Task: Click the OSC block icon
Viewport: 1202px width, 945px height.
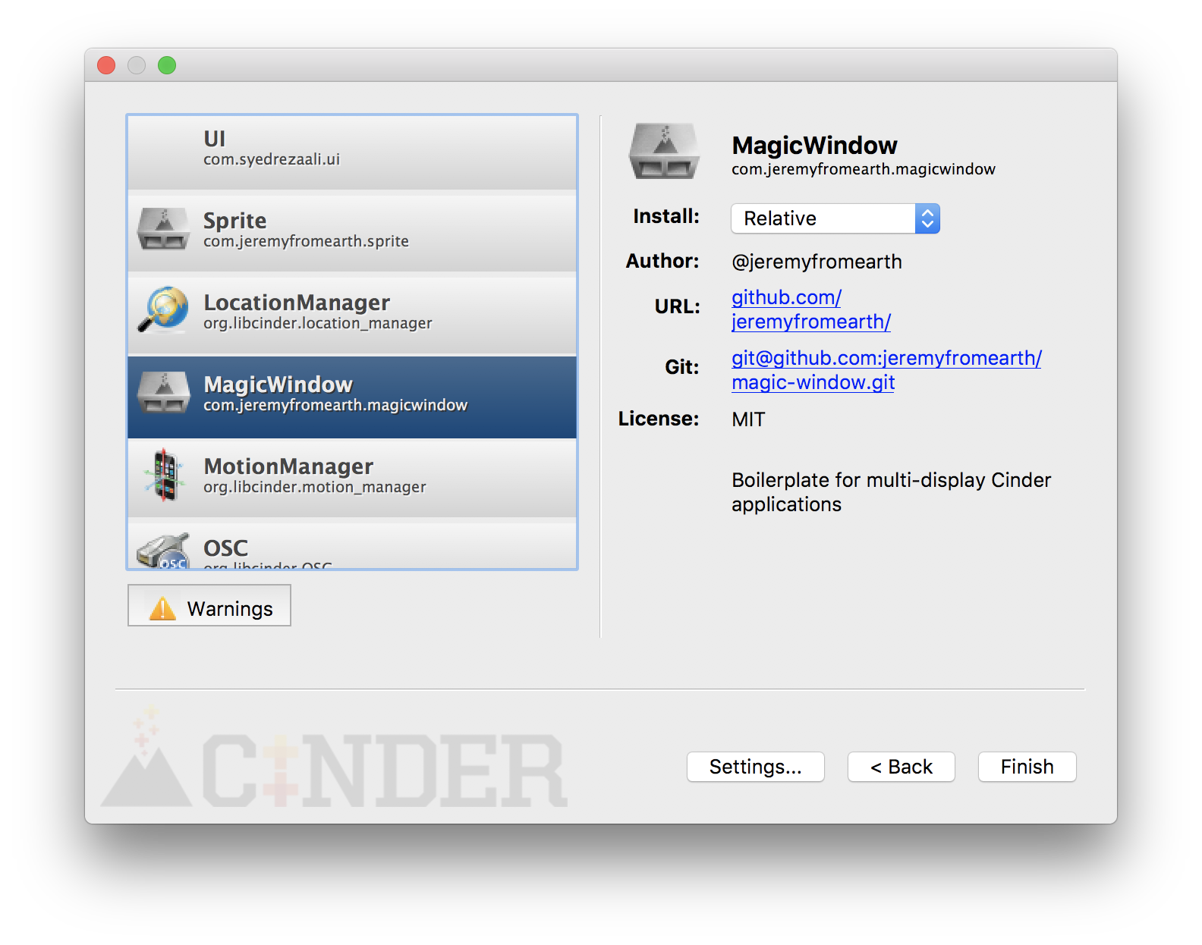Action: click(163, 551)
